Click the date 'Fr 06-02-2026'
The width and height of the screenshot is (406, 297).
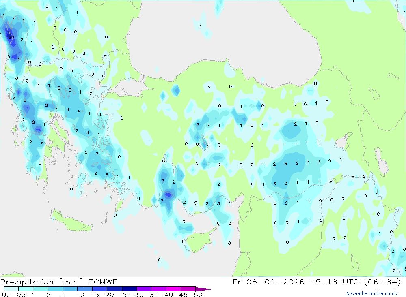[268, 282]
